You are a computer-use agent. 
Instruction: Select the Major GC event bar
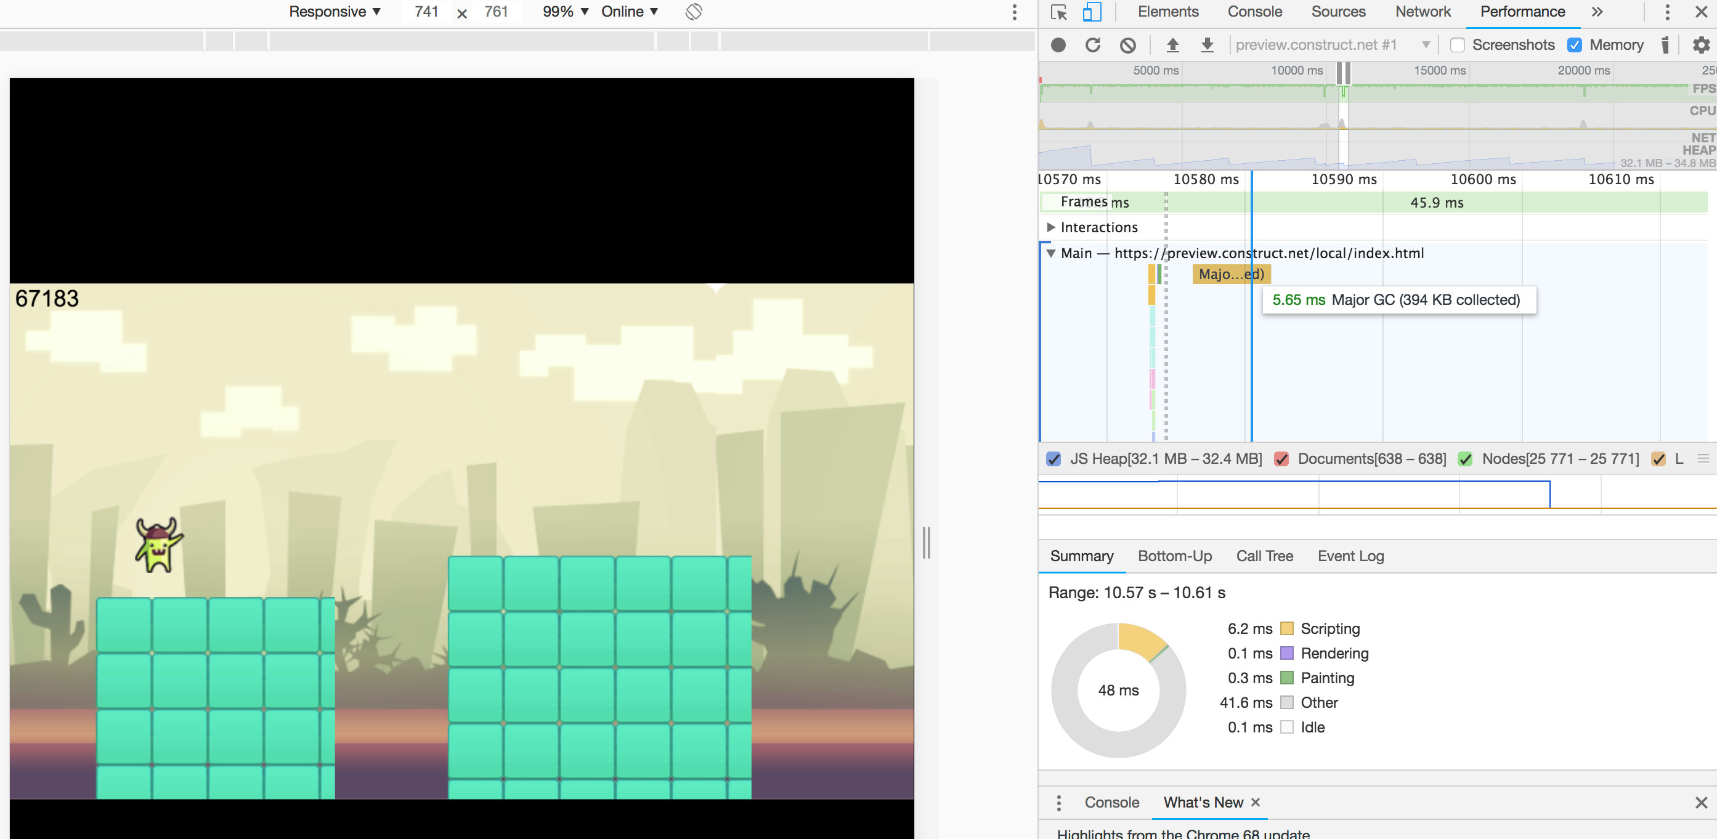[1231, 274]
